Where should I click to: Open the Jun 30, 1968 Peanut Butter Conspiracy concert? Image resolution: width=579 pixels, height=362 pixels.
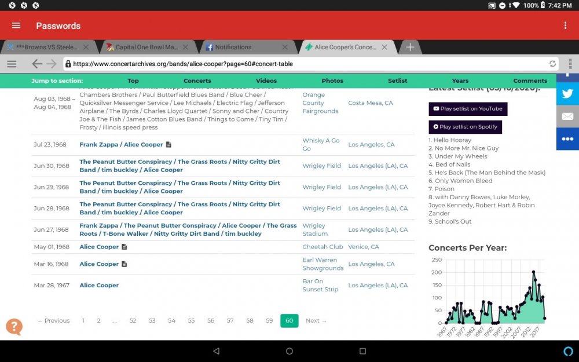(180, 166)
